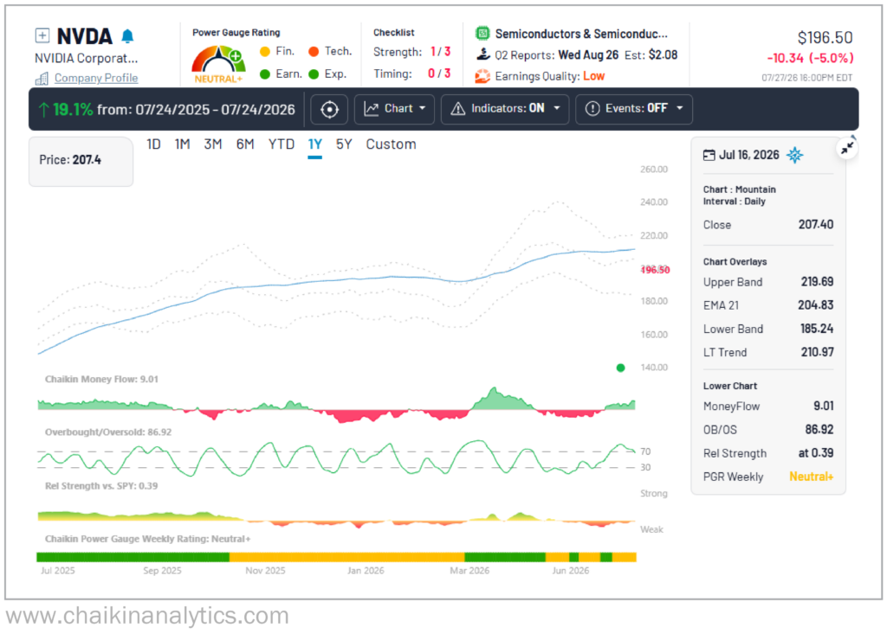This screenshot has height=634, width=887.
Task: Collapse the side panel with arrows icon
Action: coord(847,149)
